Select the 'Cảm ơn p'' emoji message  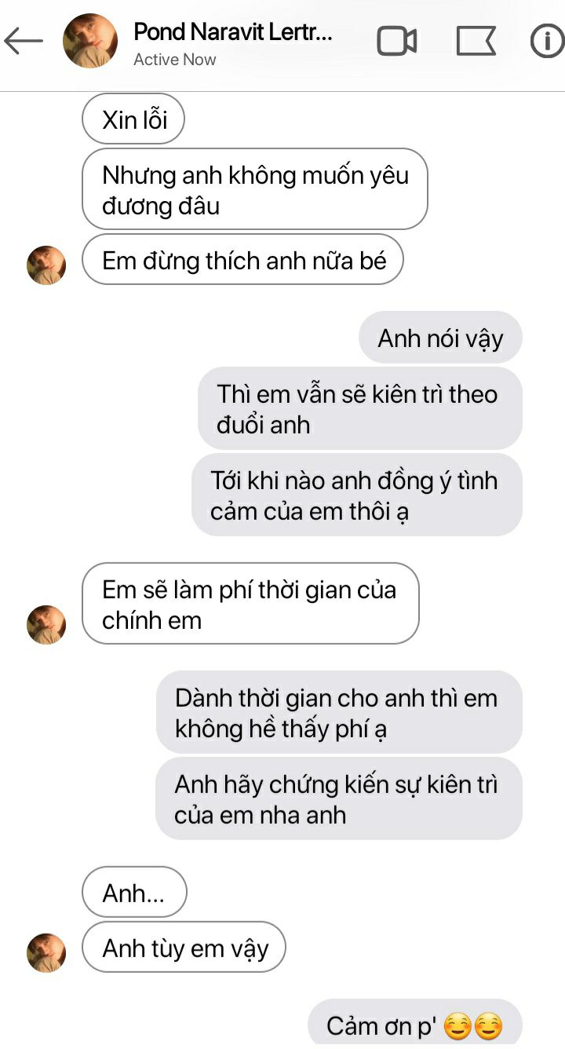click(415, 1024)
